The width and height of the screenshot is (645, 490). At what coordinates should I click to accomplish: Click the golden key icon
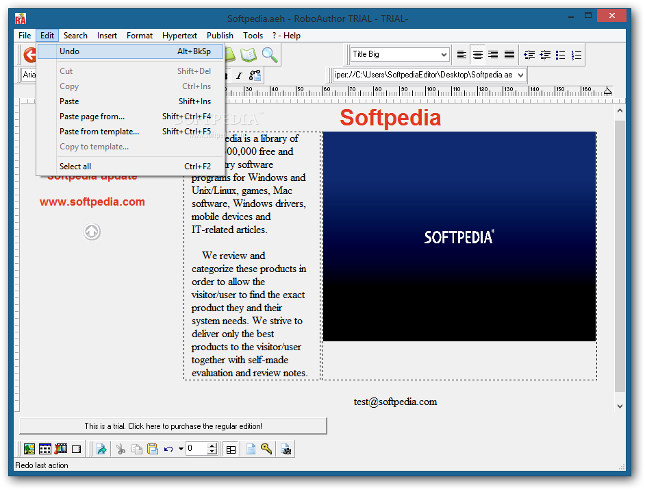point(266,450)
